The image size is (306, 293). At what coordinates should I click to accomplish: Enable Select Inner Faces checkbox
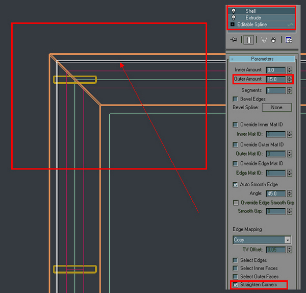(x=235, y=268)
